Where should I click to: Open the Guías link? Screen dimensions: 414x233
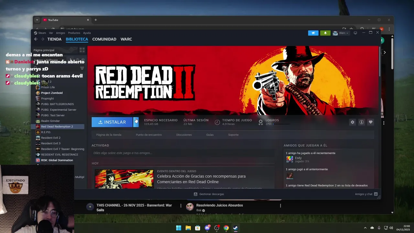coord(210,135)
